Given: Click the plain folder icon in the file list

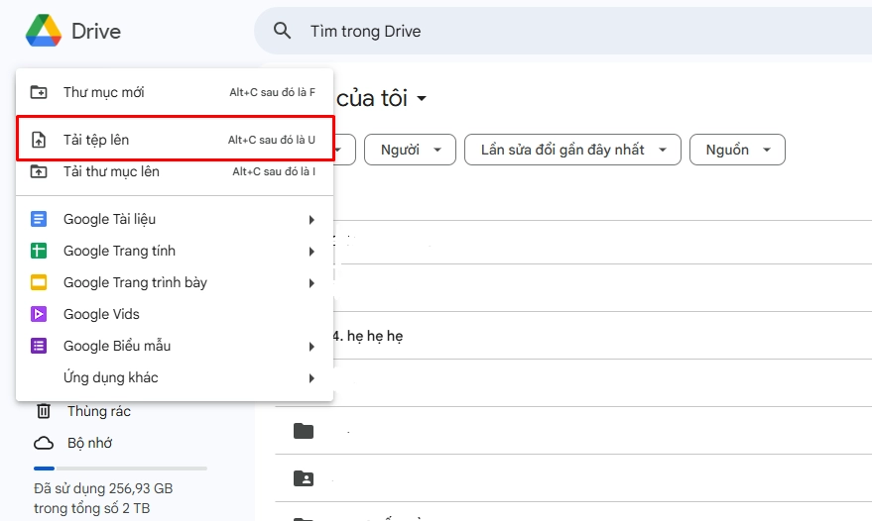Looking at the screenshot, I should [304, 431].
